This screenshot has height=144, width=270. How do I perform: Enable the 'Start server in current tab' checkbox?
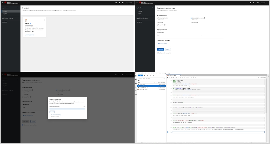point(157,53)
